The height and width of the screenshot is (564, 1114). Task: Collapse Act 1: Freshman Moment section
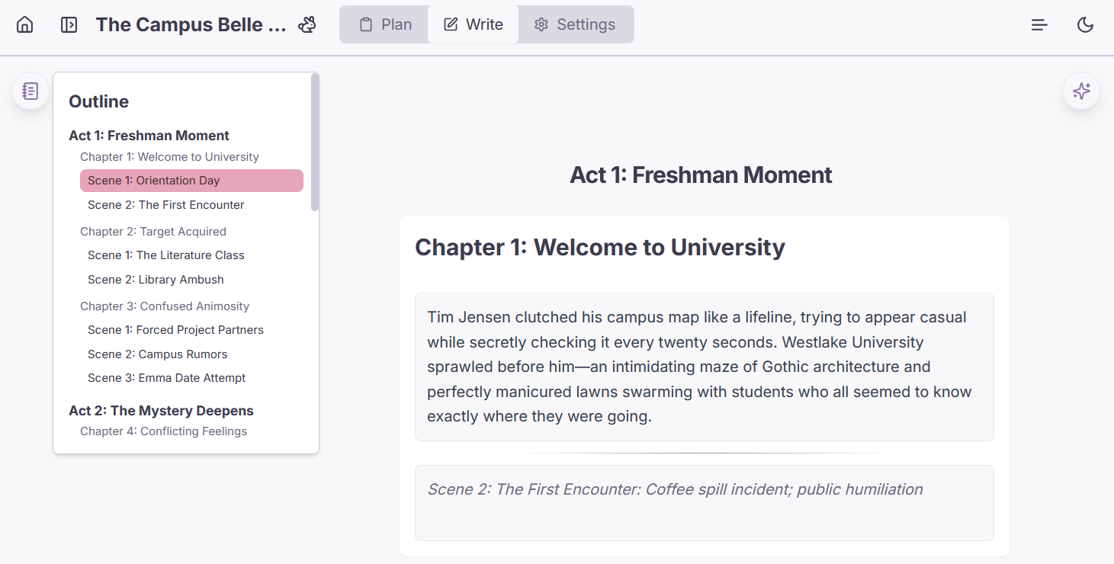pos(149,135)
